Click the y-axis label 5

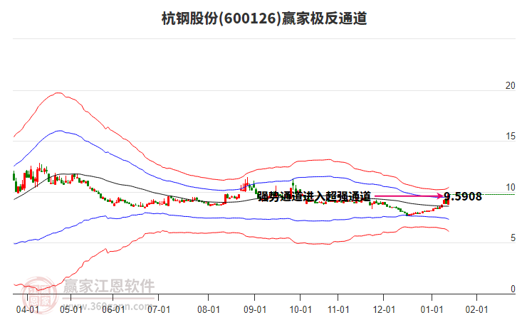513,238
